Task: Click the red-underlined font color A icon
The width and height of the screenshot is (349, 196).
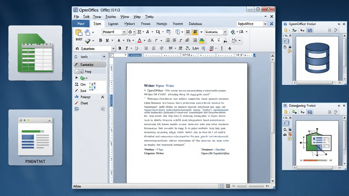Action: 139,40
